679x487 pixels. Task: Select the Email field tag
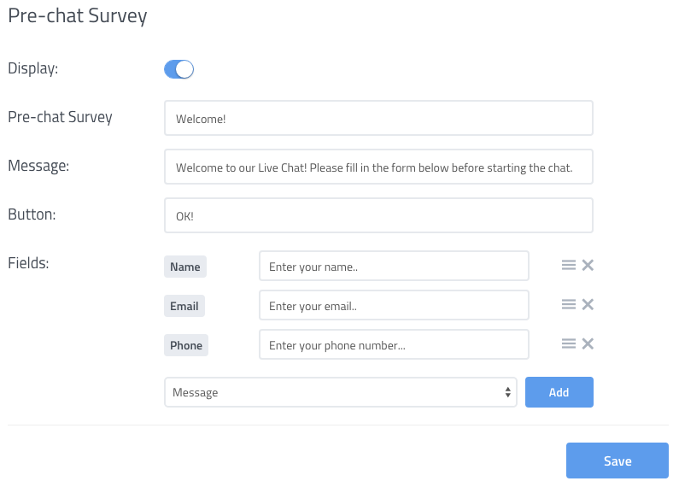coord(184,306)
